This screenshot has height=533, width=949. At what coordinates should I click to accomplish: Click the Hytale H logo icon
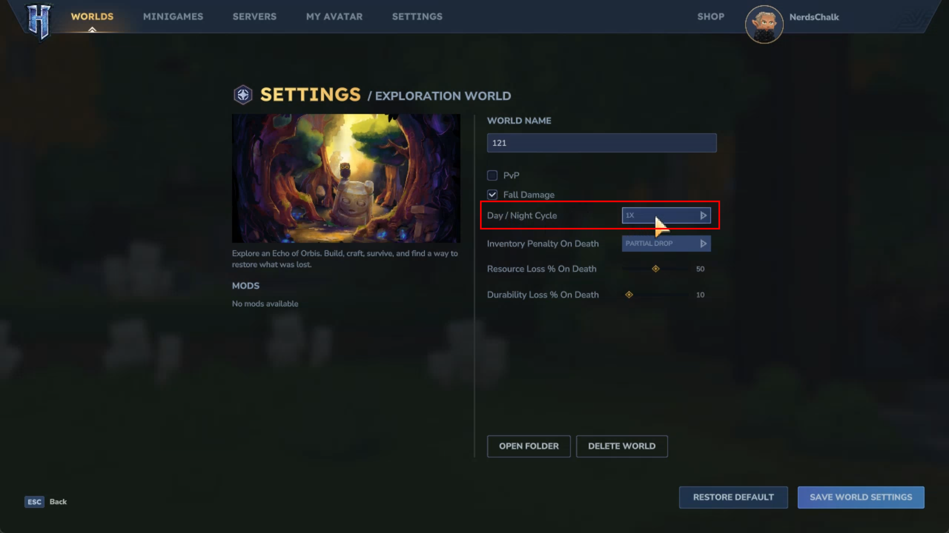[39, 21]
